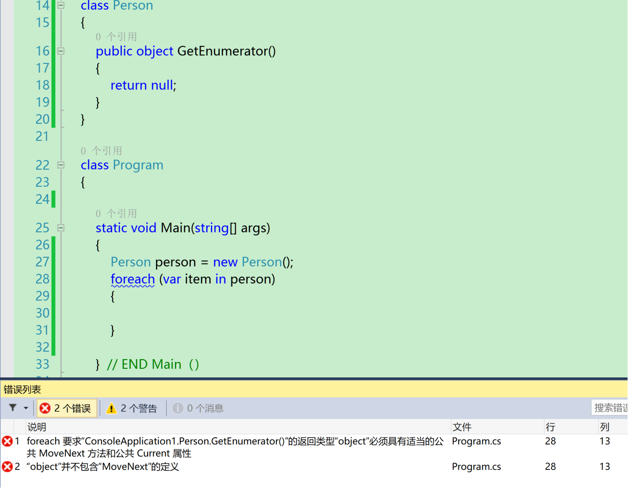This screenshot has height=488, width=628.
Task: Click the string type in Main signature
Action: point(212,228)
